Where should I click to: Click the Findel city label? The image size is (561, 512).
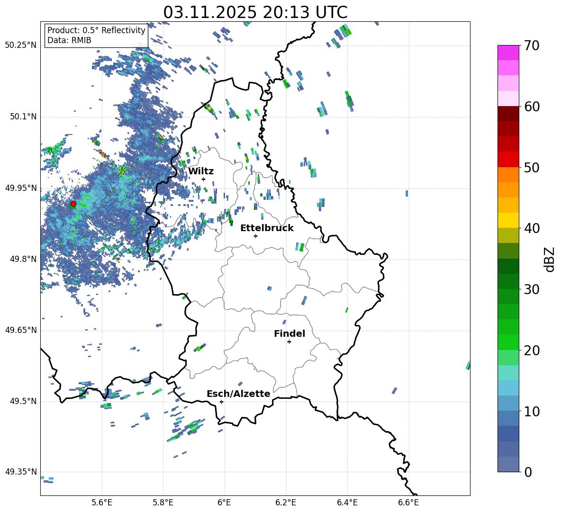pyautogui.click(x=290, y=333)
